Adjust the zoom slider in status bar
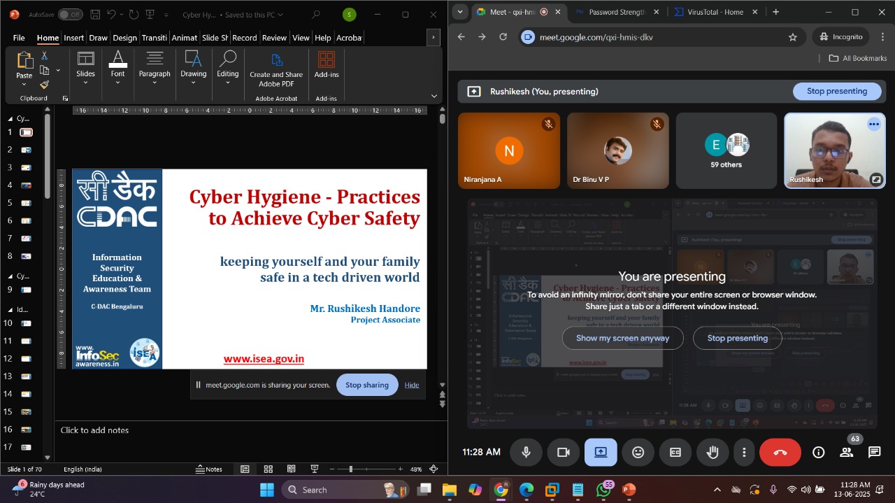Viewport: 895px width, 503px height. coord(351,469)
